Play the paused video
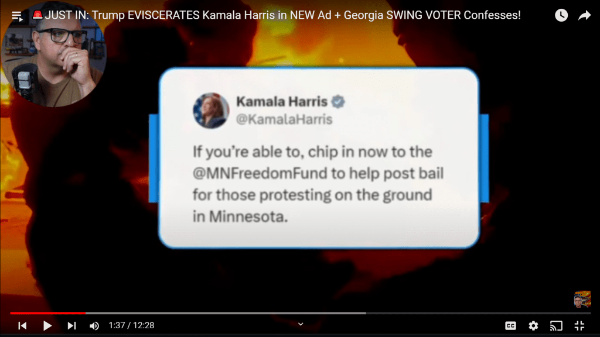This screenshot has width=600, height=337. pyautogui.click(x=47, y=325)
